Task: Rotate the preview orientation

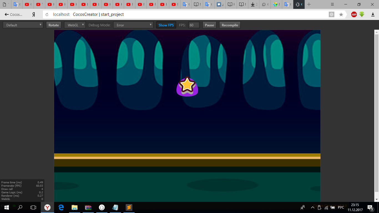Action: (x=54, y=25)
